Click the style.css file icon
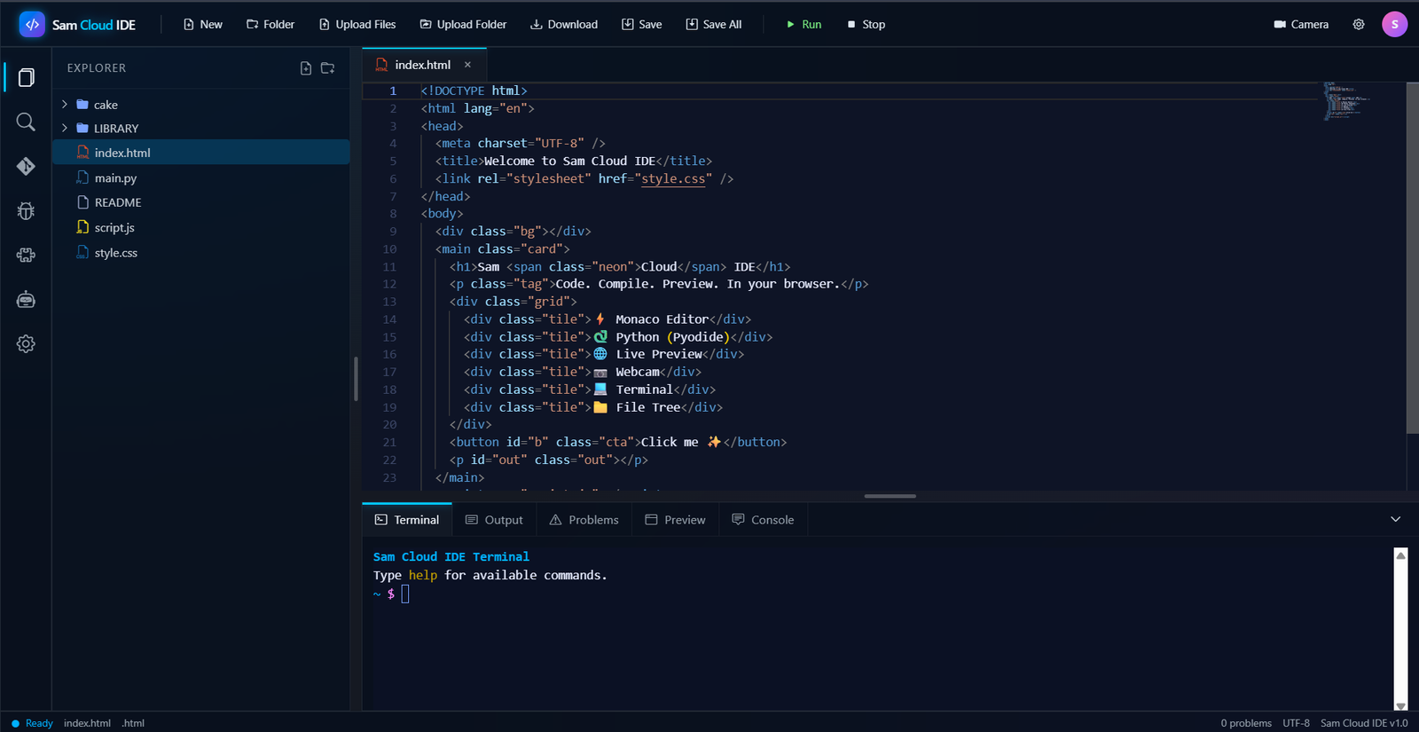Image resolution: width=1419 pixels, height=732 pixels. [82, 252]
